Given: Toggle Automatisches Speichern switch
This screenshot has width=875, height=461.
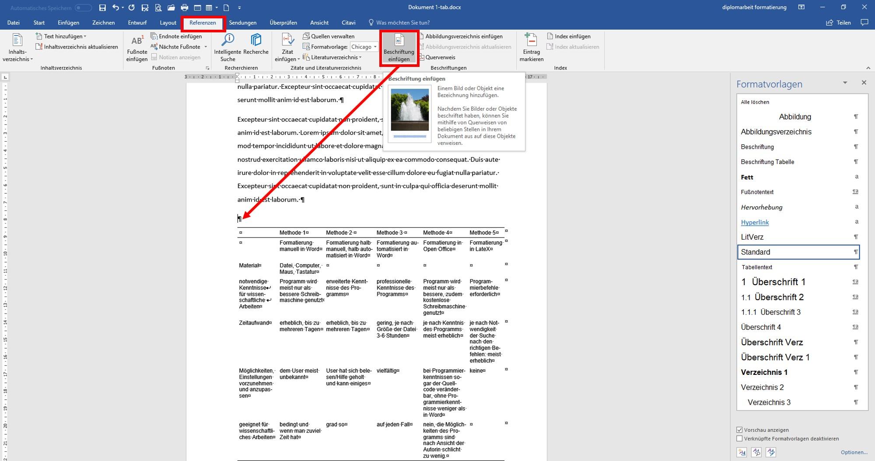Looking at the screenshot, I should pyautogui.click(x=83, y=8).
